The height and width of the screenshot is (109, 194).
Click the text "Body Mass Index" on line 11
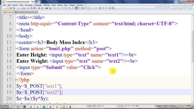[x=65, y=42]
